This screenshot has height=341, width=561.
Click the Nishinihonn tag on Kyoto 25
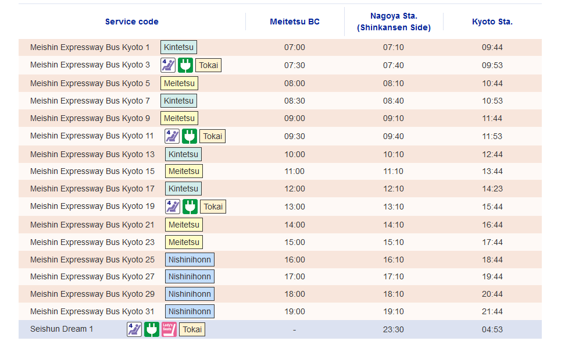[x=190, y=260]
